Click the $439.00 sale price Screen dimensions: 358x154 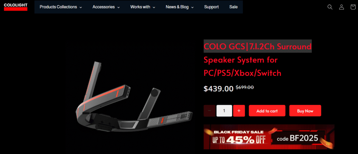point(219,88)
